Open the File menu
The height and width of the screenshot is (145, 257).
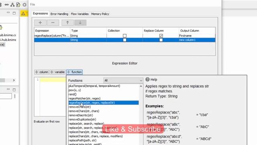(33, 4)
